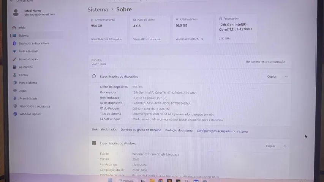The height and width of the screenshot is (182, 324).
Task: Open the Proteção do sistema link
Action: pyautogui.click(x=179, y=130)
